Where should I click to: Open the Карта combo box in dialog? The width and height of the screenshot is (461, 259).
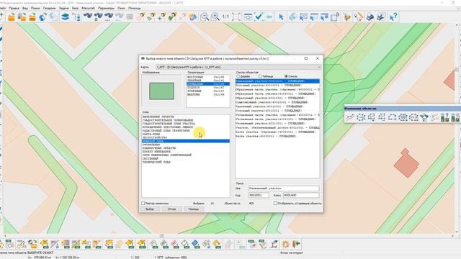(238, 67)
